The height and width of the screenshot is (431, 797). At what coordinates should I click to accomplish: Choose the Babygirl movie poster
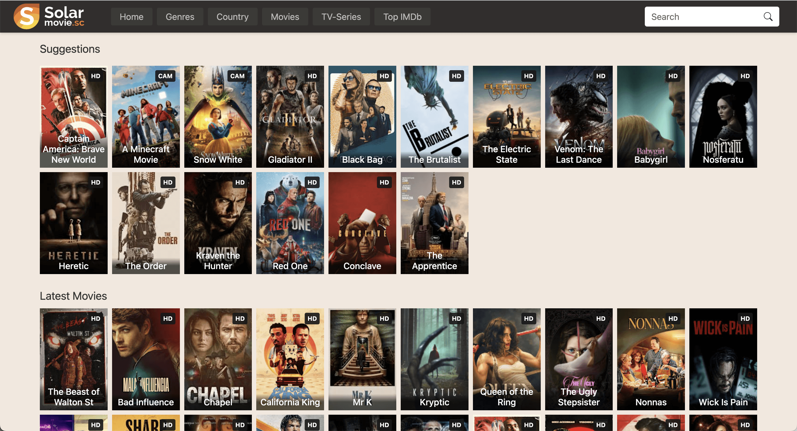pyautogui.click(x=651, y=117)
